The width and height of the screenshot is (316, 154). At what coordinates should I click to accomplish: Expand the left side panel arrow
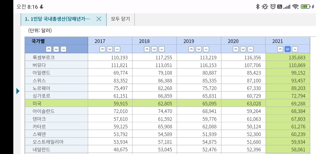click(x=18, y=91)
